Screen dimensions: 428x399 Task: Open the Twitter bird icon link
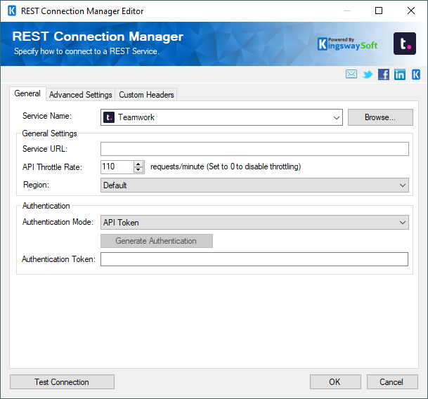368,74
